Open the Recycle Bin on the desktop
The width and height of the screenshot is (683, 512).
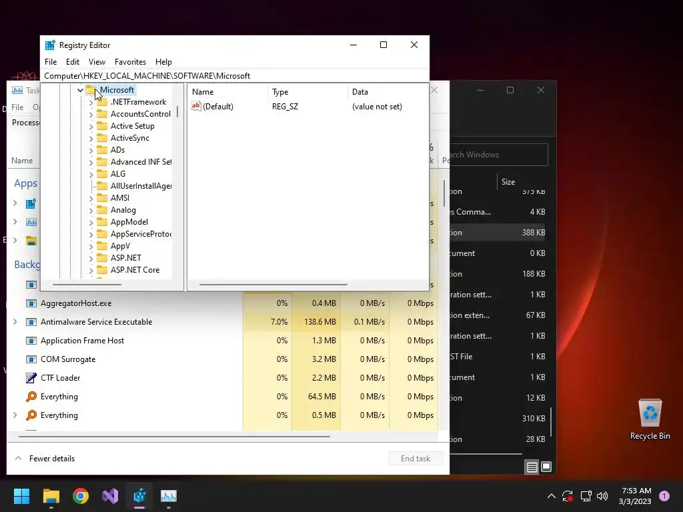tap(650, 419)
